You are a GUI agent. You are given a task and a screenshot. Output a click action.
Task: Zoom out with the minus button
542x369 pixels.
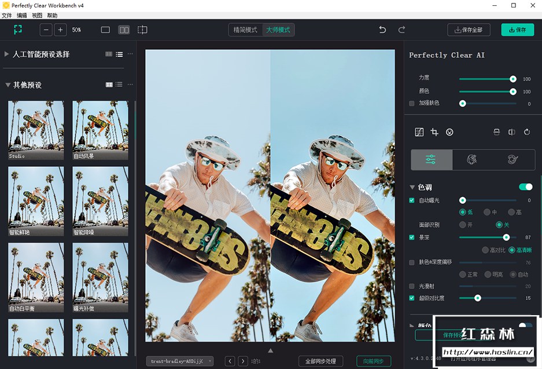(46, 30)
